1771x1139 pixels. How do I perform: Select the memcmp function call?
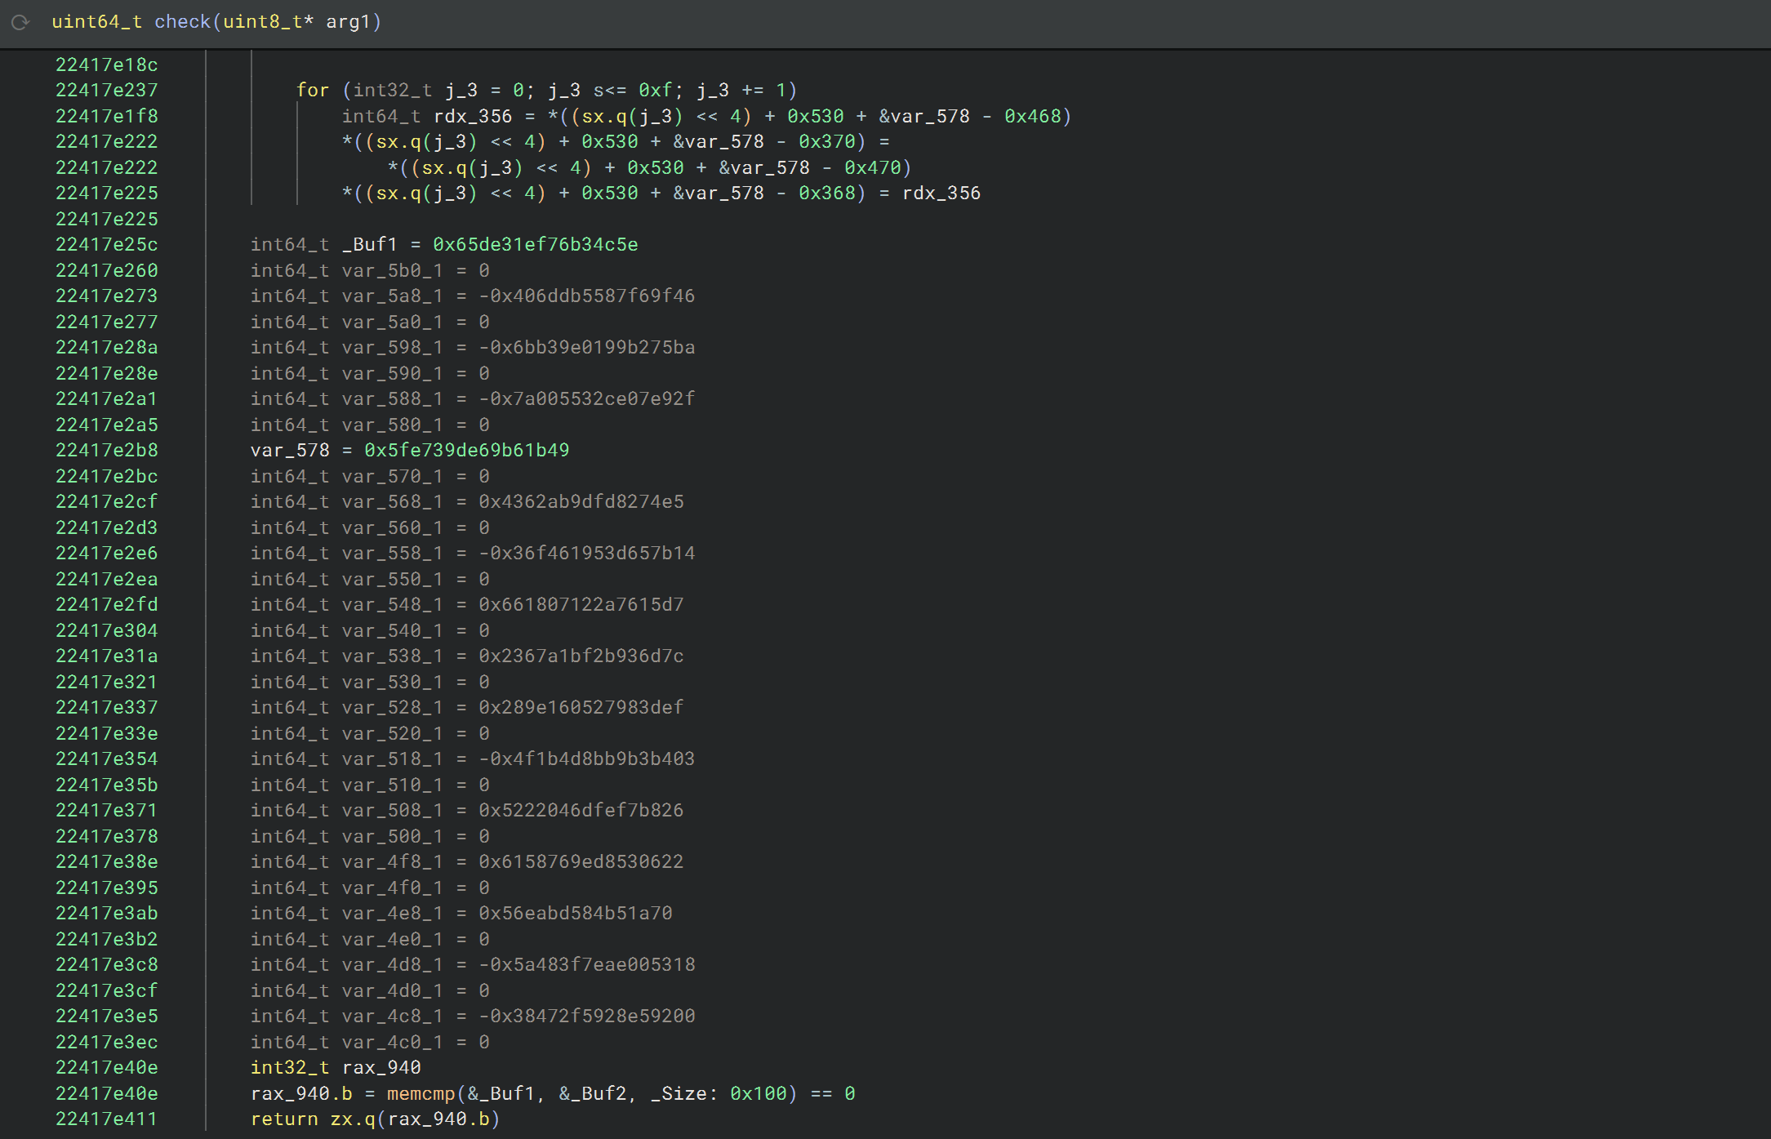tap(421, 1093)
